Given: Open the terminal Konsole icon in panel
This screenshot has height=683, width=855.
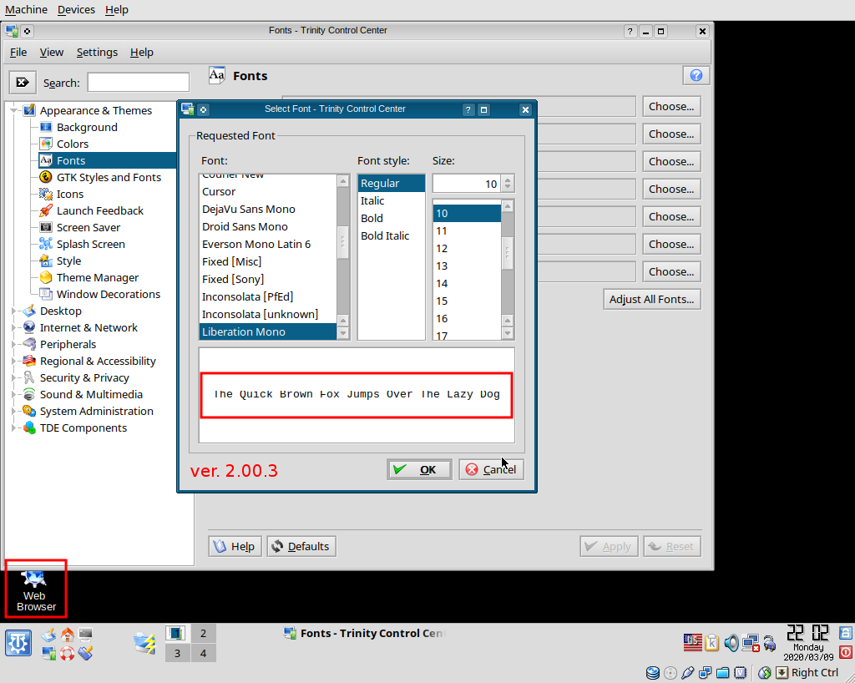Looking at the screenshot, I should 86,635.
